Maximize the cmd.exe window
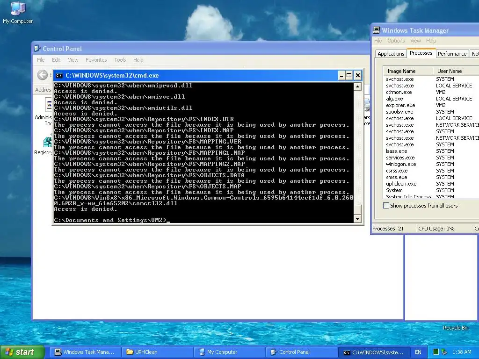This screenshot has height=359, width=479. tap(349, 75)
